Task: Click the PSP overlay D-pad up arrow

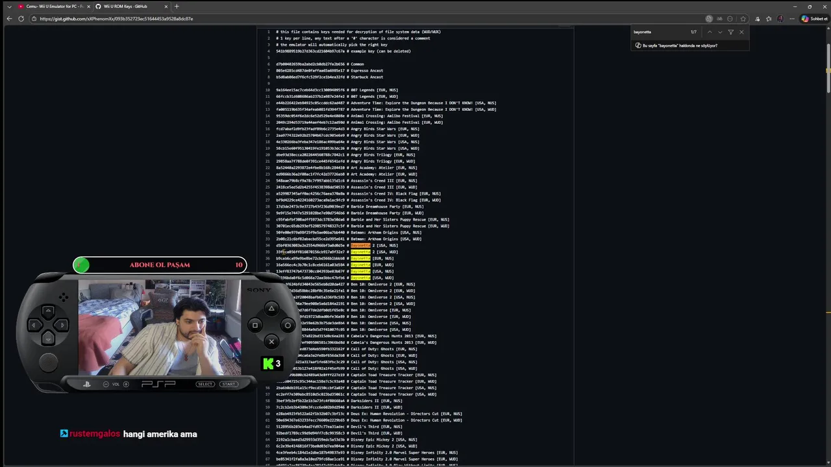Action: coord(48,312)
